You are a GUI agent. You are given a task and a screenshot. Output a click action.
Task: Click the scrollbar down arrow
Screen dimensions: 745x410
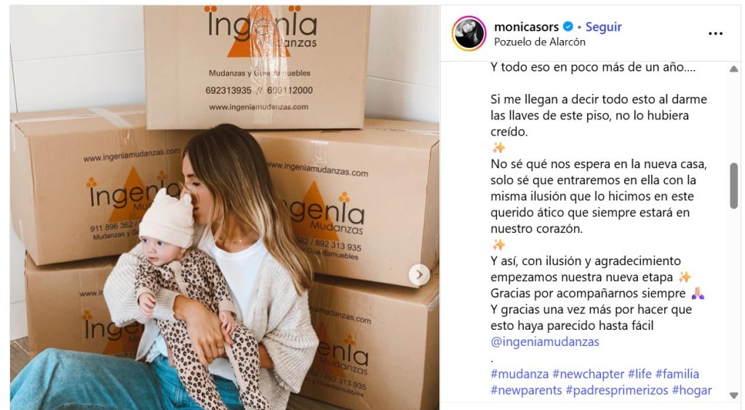733,395
